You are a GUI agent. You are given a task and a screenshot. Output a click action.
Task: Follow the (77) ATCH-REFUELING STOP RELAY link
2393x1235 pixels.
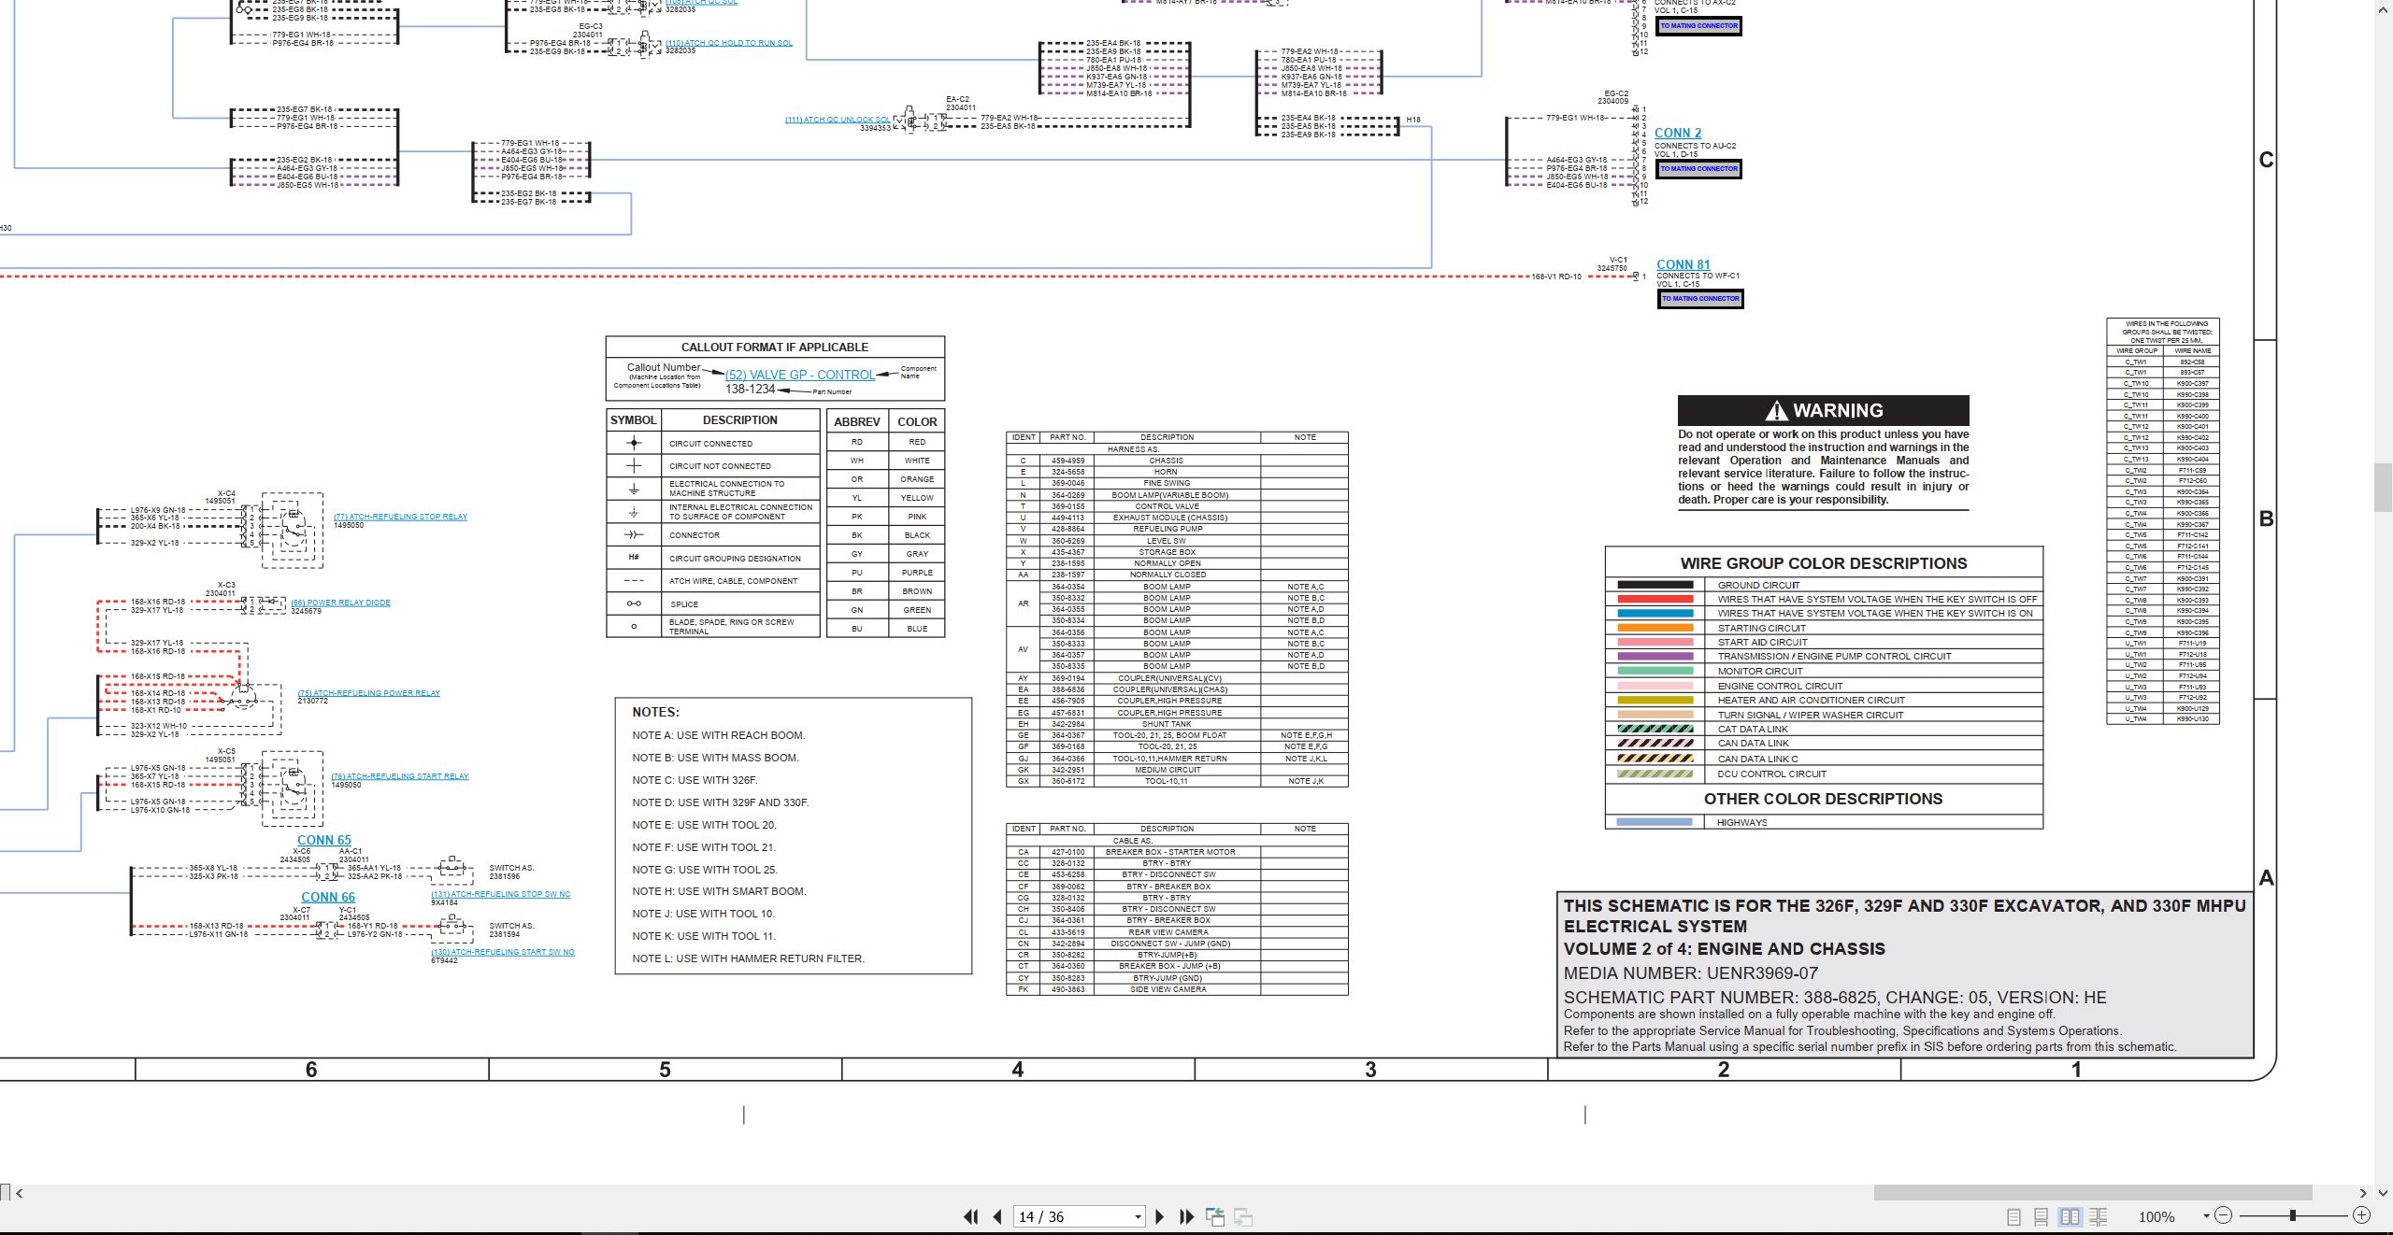point(400,517)
